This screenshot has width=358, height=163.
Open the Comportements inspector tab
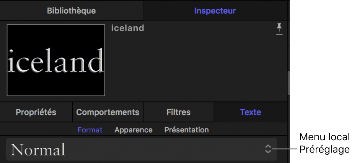[x=108, y=112]
